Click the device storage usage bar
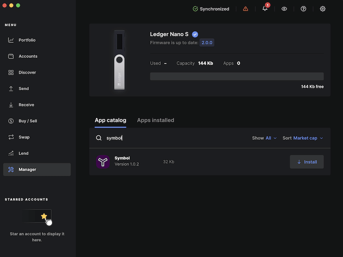Image resolution: width=343 pixels, height=257 pixels. pos(237,76)
